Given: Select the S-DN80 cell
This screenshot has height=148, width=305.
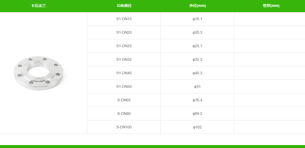Looking at the screenshot, I should pos(124,114).
